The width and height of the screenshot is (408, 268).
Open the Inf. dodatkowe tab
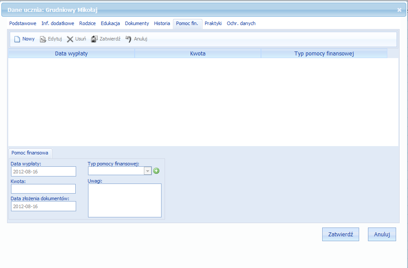58,23
